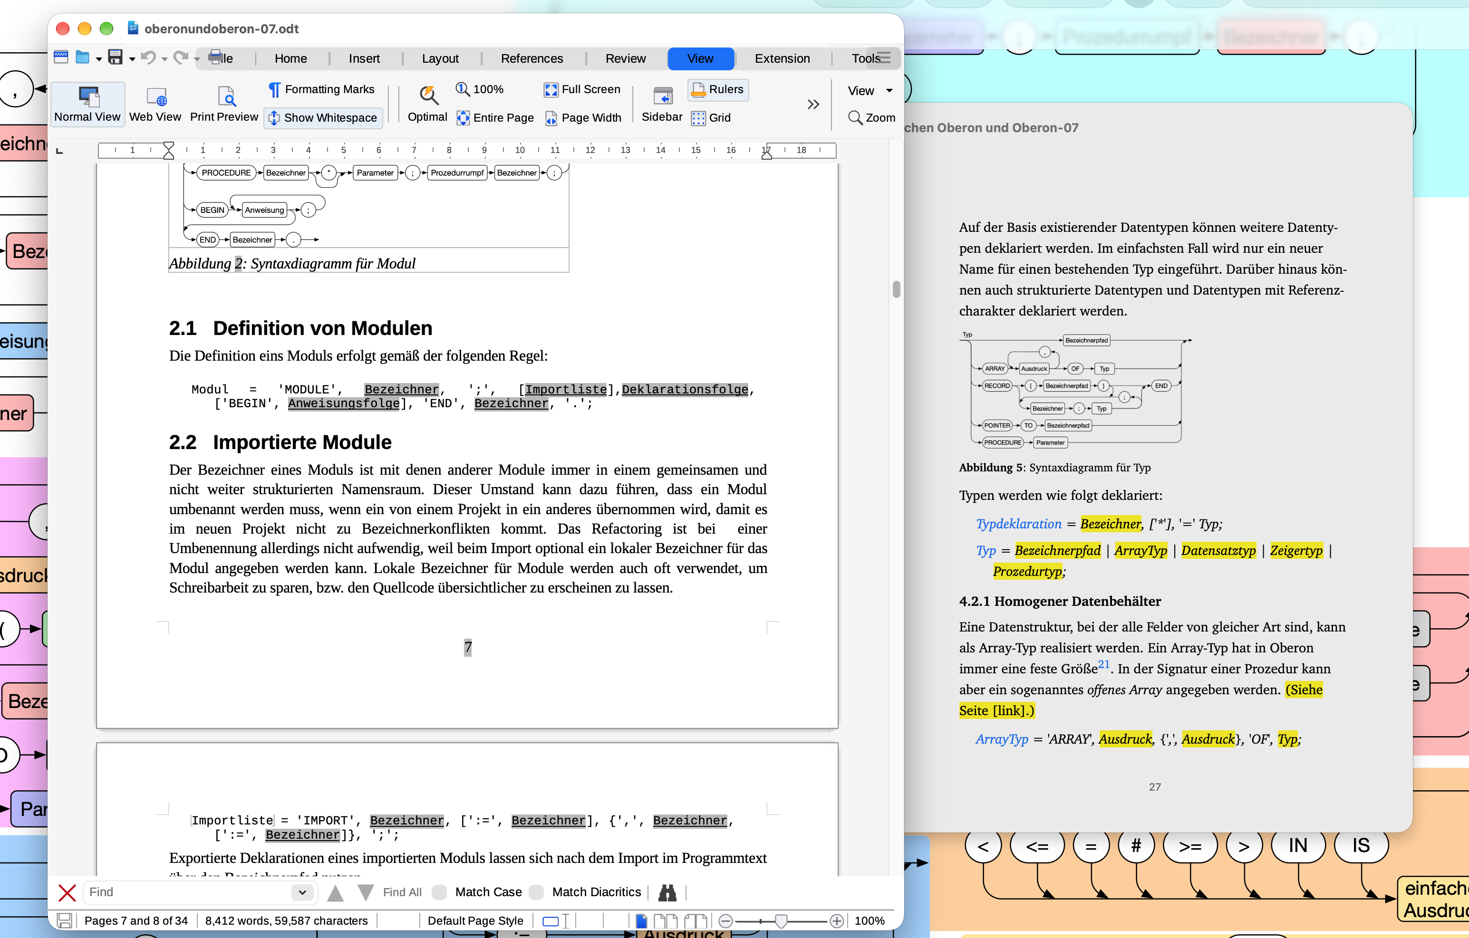This screenshot has width=1469, height=938.
Task: Click the document save status icon
Action: pos(64,920)
